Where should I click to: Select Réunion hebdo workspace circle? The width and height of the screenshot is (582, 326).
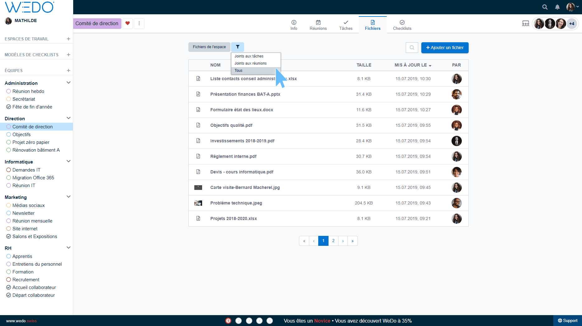coord(9,91)
